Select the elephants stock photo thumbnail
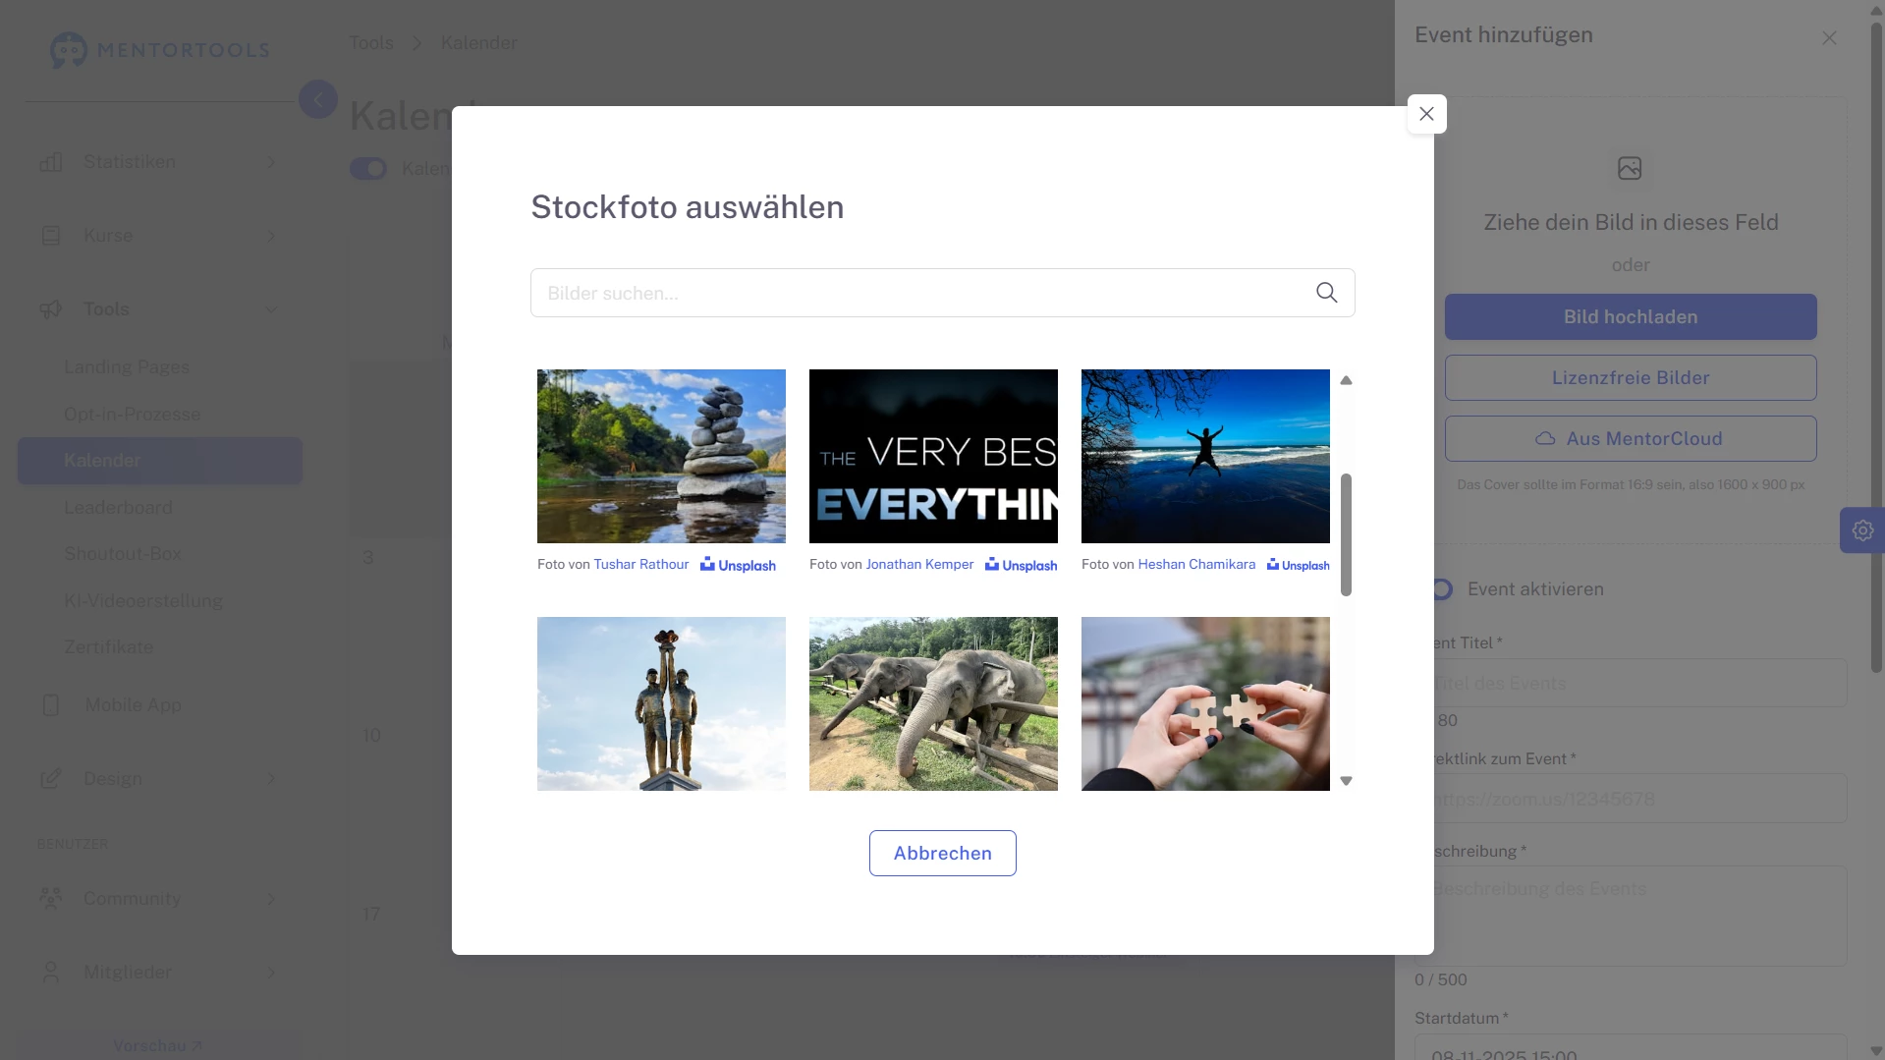This screenshot has width=1885, height=1060. [933, 704]
